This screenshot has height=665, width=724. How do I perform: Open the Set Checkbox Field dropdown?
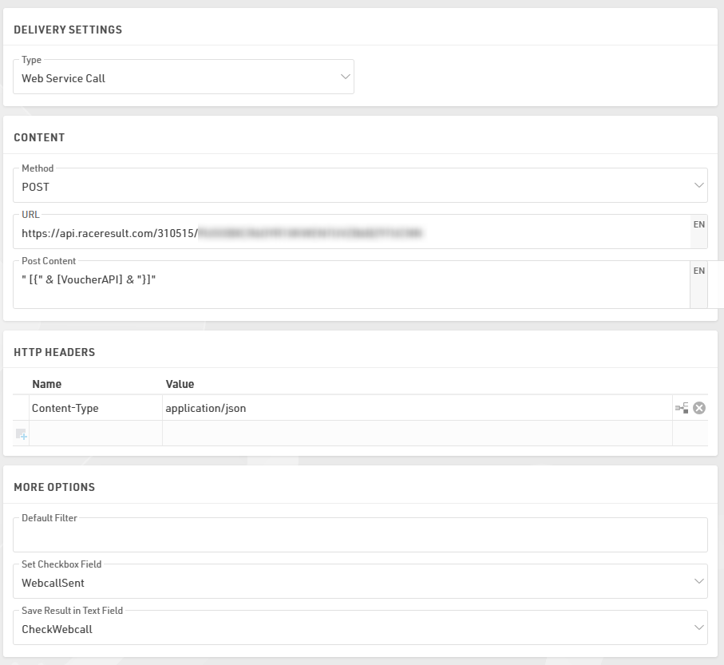[360, 582]
